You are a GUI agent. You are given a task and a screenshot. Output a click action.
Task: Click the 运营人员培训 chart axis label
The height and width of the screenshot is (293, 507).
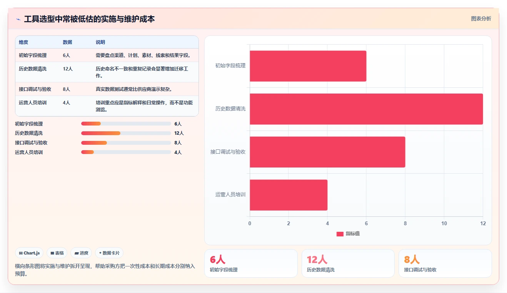pyautogui.click(x=230, y=195)
